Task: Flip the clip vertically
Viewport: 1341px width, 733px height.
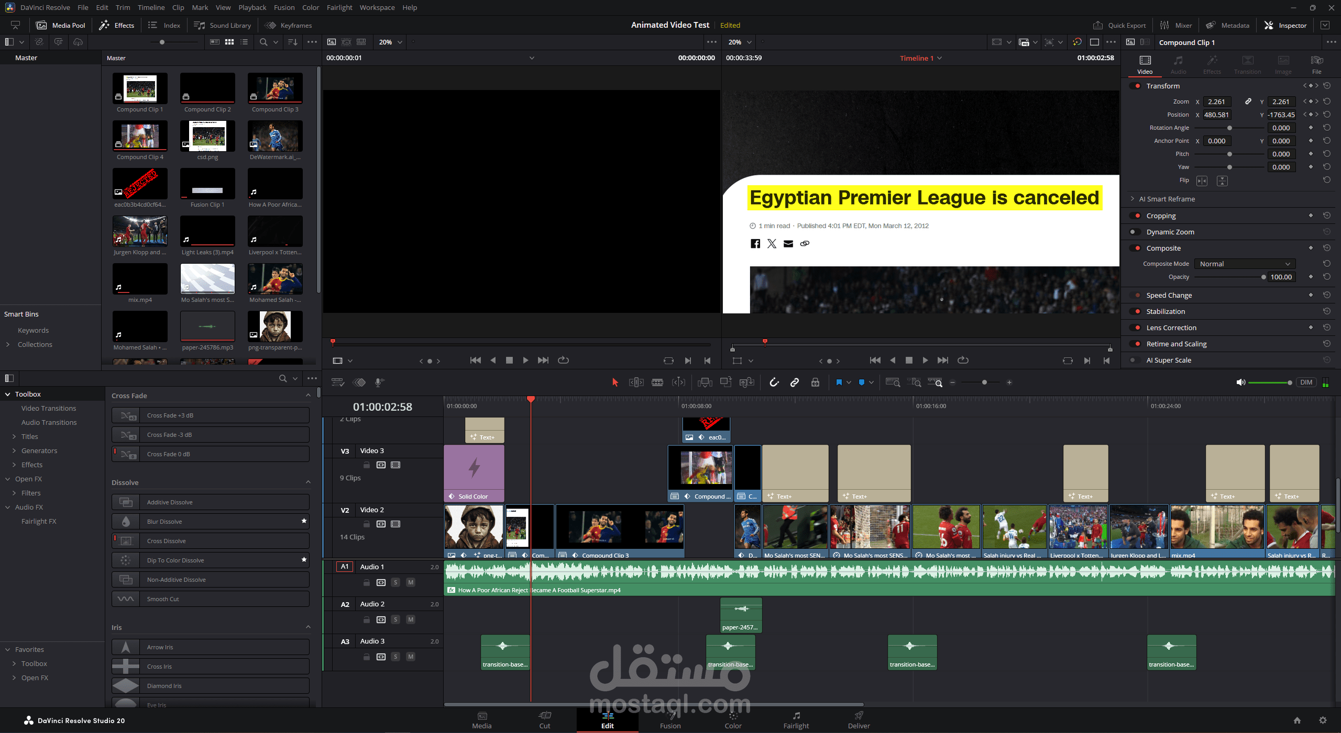Action: point(1222,181)
